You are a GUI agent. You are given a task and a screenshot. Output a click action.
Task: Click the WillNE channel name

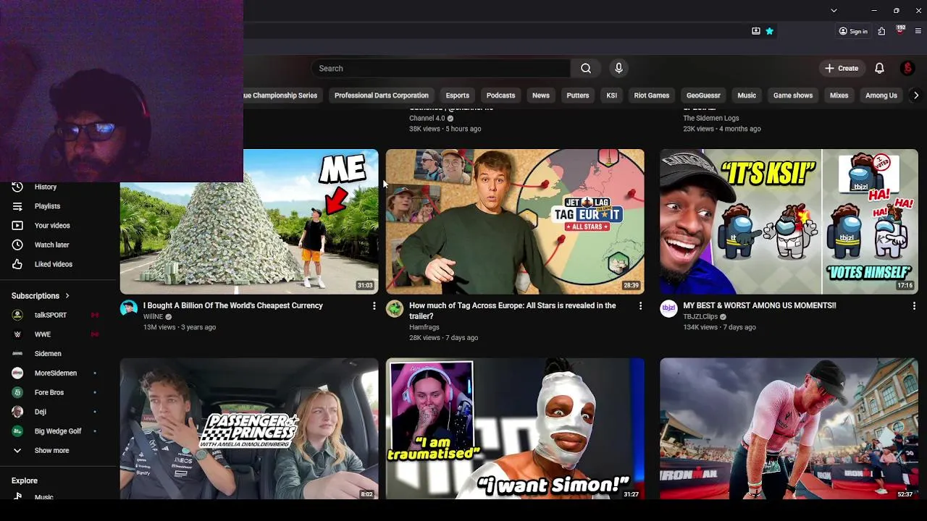click(x=153, y=316)
